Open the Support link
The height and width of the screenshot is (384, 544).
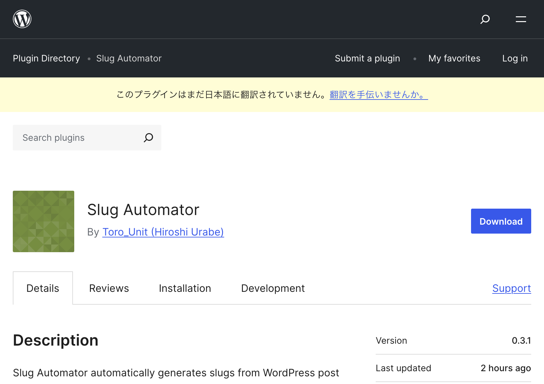click(512, 288)
